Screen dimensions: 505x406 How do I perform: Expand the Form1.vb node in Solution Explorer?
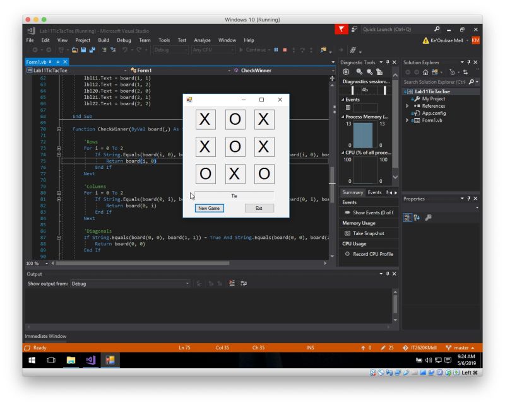click(x=407, y=120)
